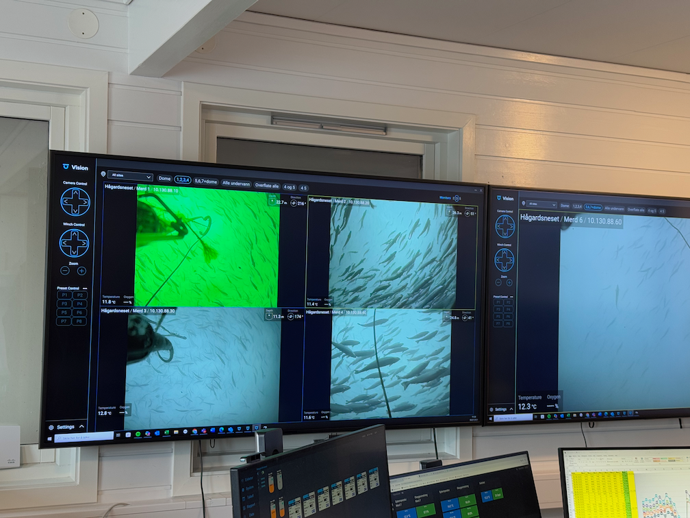The image size is (690, 518).
Task: Expand Settings chevron on left monitor
Action: [81, 427]
